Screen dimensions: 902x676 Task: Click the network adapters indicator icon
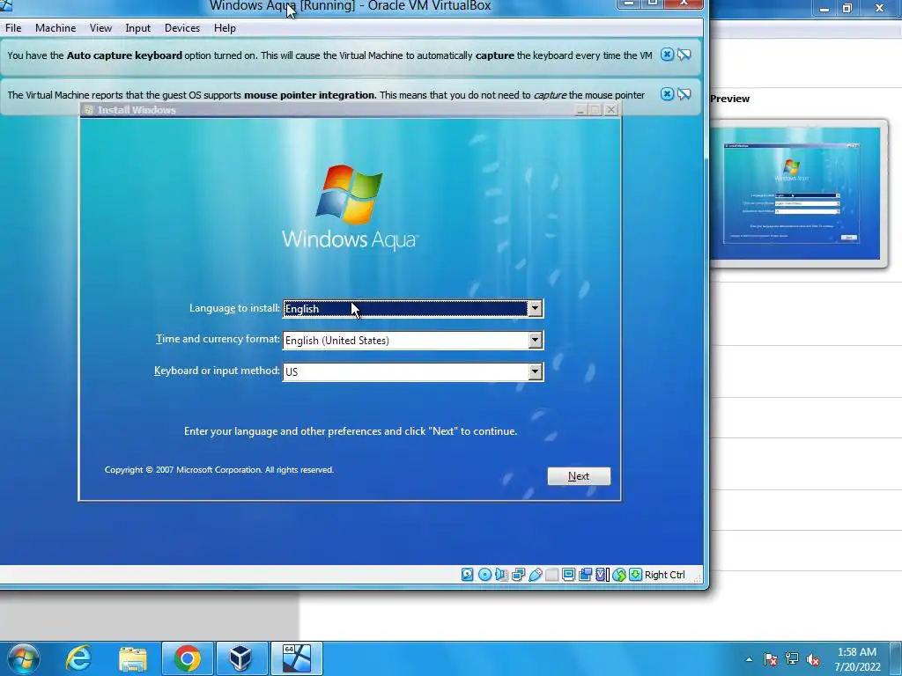point(518,574)
